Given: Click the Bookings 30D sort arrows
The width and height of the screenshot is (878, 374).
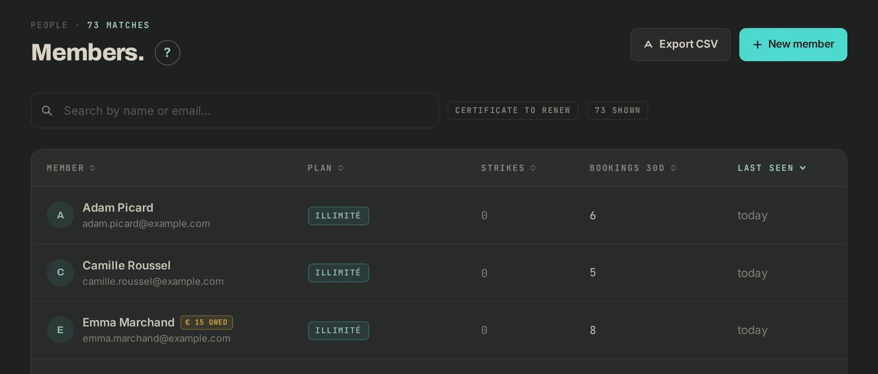Looking at the screenshot, I should (673, 168).
